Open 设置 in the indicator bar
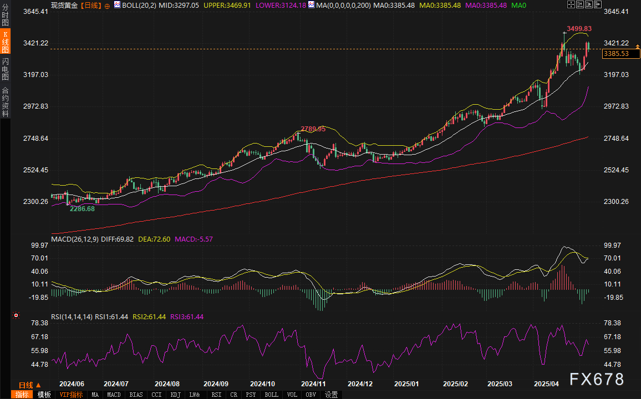This screenshot has height=399, width=641. 331,395
